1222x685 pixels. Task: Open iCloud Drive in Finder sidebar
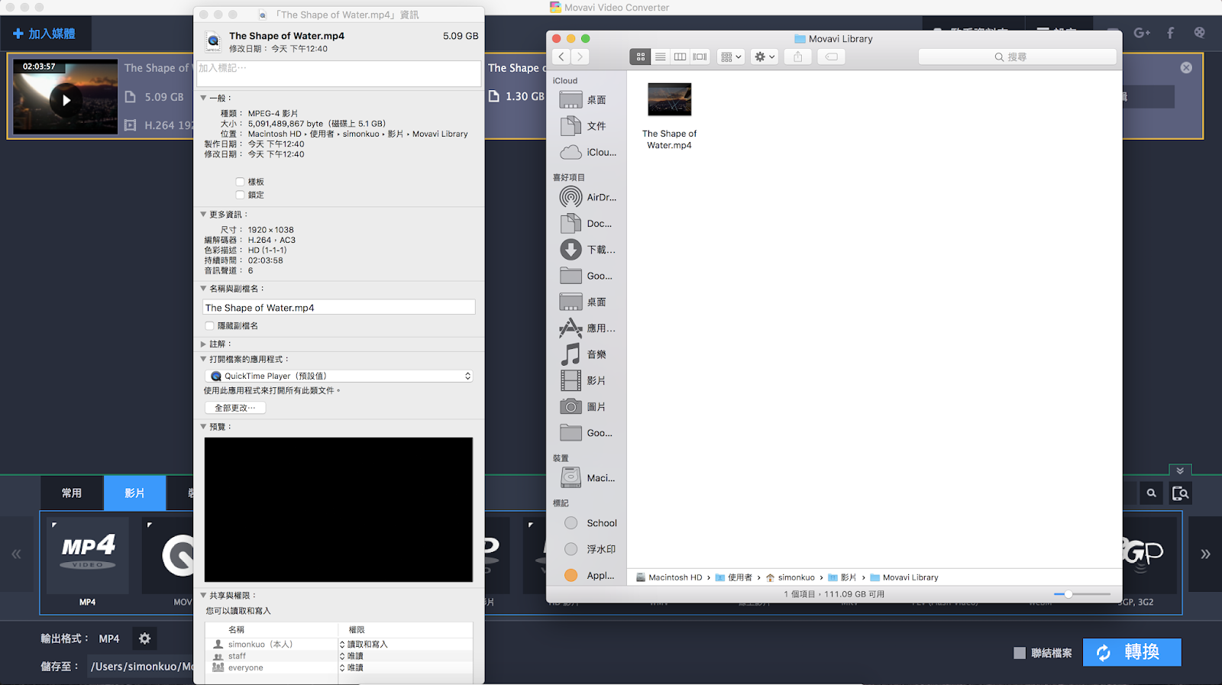pyautogui.click(x=587, y=152)
